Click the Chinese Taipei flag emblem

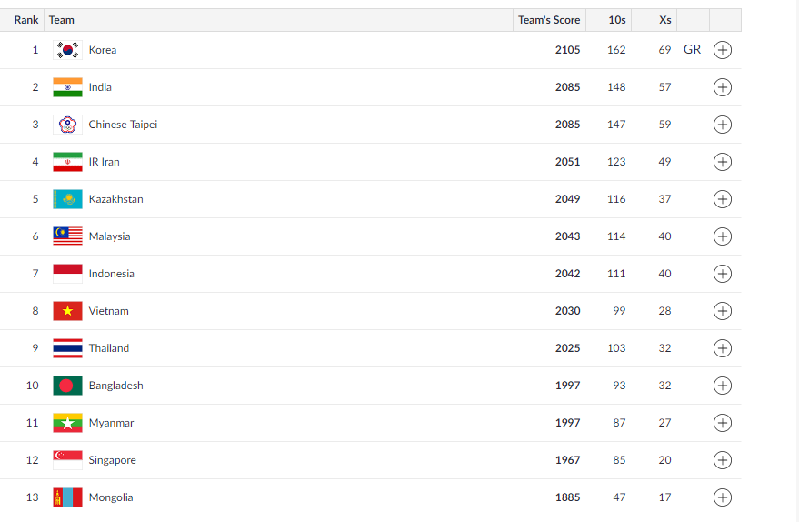pyautogui.click(x=67, y=125)
